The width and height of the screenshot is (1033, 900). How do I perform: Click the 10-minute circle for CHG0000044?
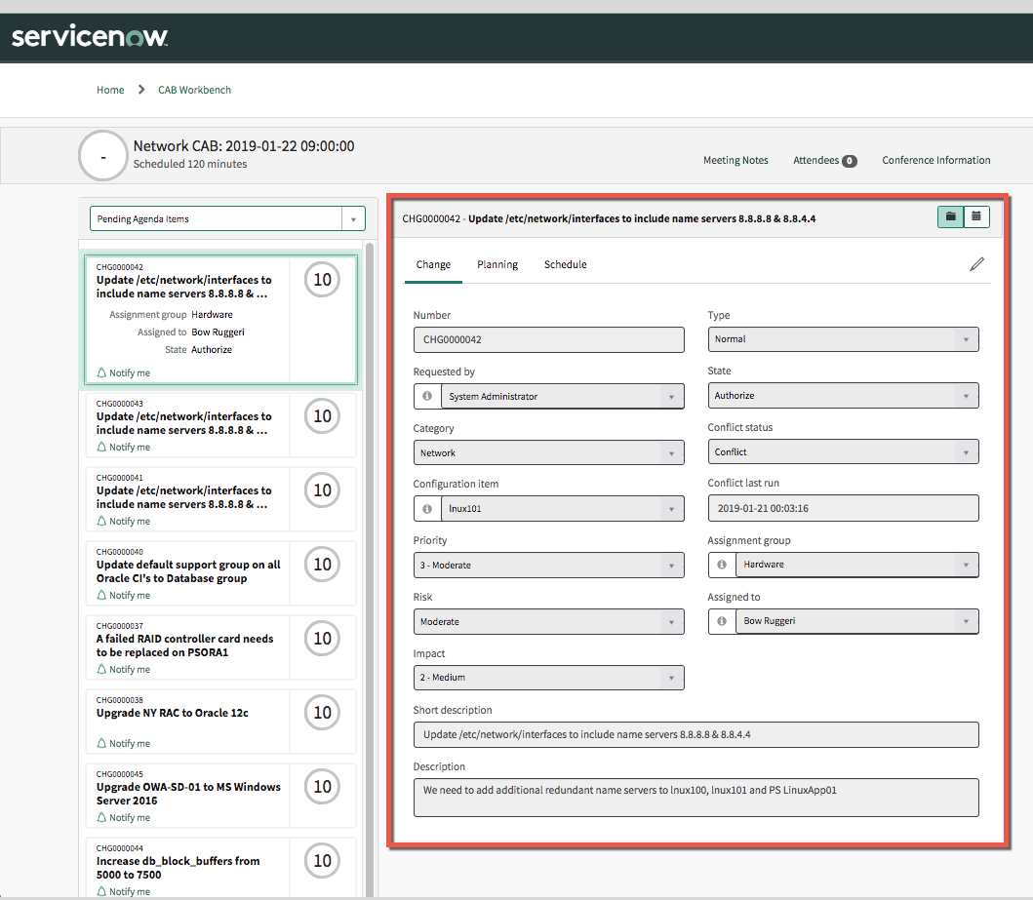(322, 860)
